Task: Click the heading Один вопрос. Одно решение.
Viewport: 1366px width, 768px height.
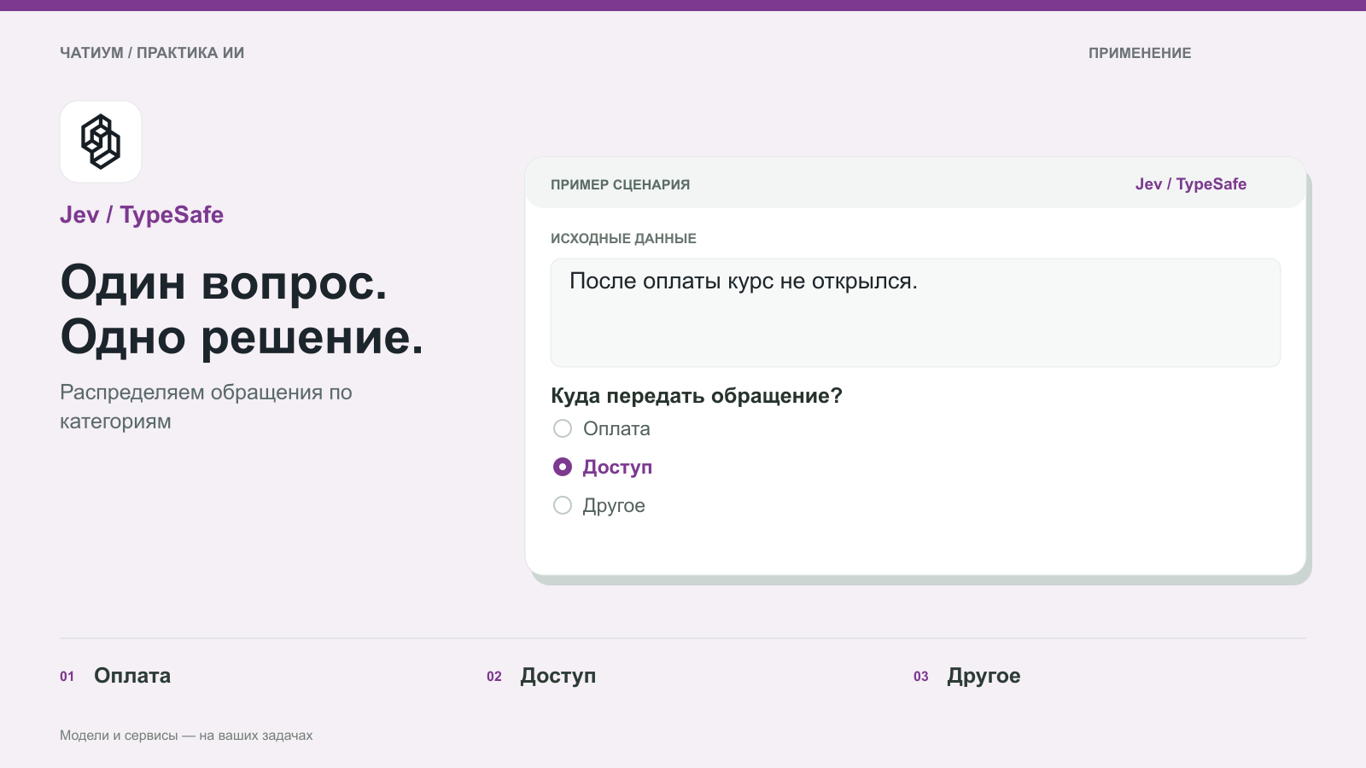Action: tap(242, 309)
